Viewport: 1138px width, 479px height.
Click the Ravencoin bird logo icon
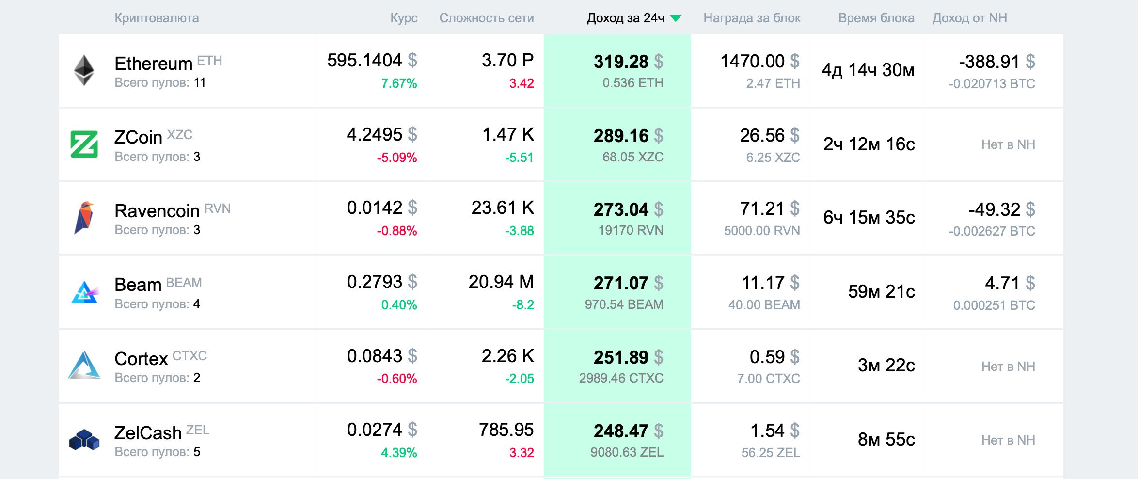pyautogui.click(x=84, y=218)
